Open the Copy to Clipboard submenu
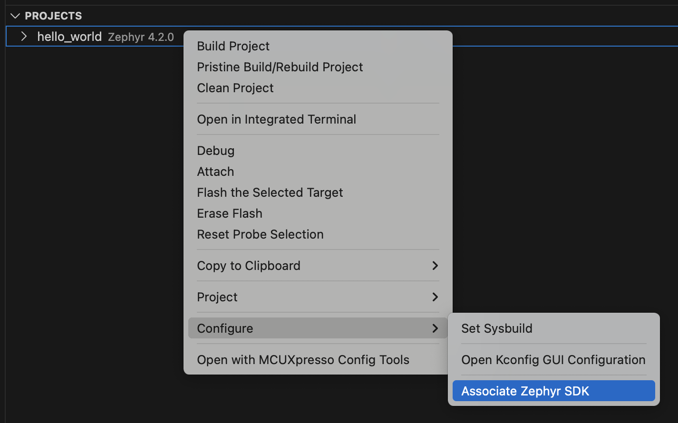Screen dimensions: 678x423 point(249,266)
